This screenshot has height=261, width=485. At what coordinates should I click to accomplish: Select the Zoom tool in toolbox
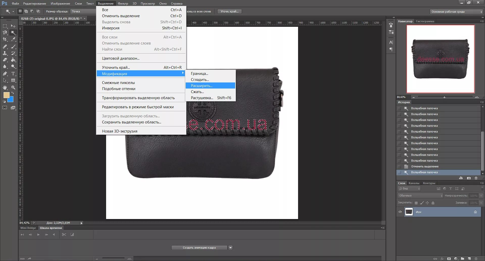coord(13,88)
